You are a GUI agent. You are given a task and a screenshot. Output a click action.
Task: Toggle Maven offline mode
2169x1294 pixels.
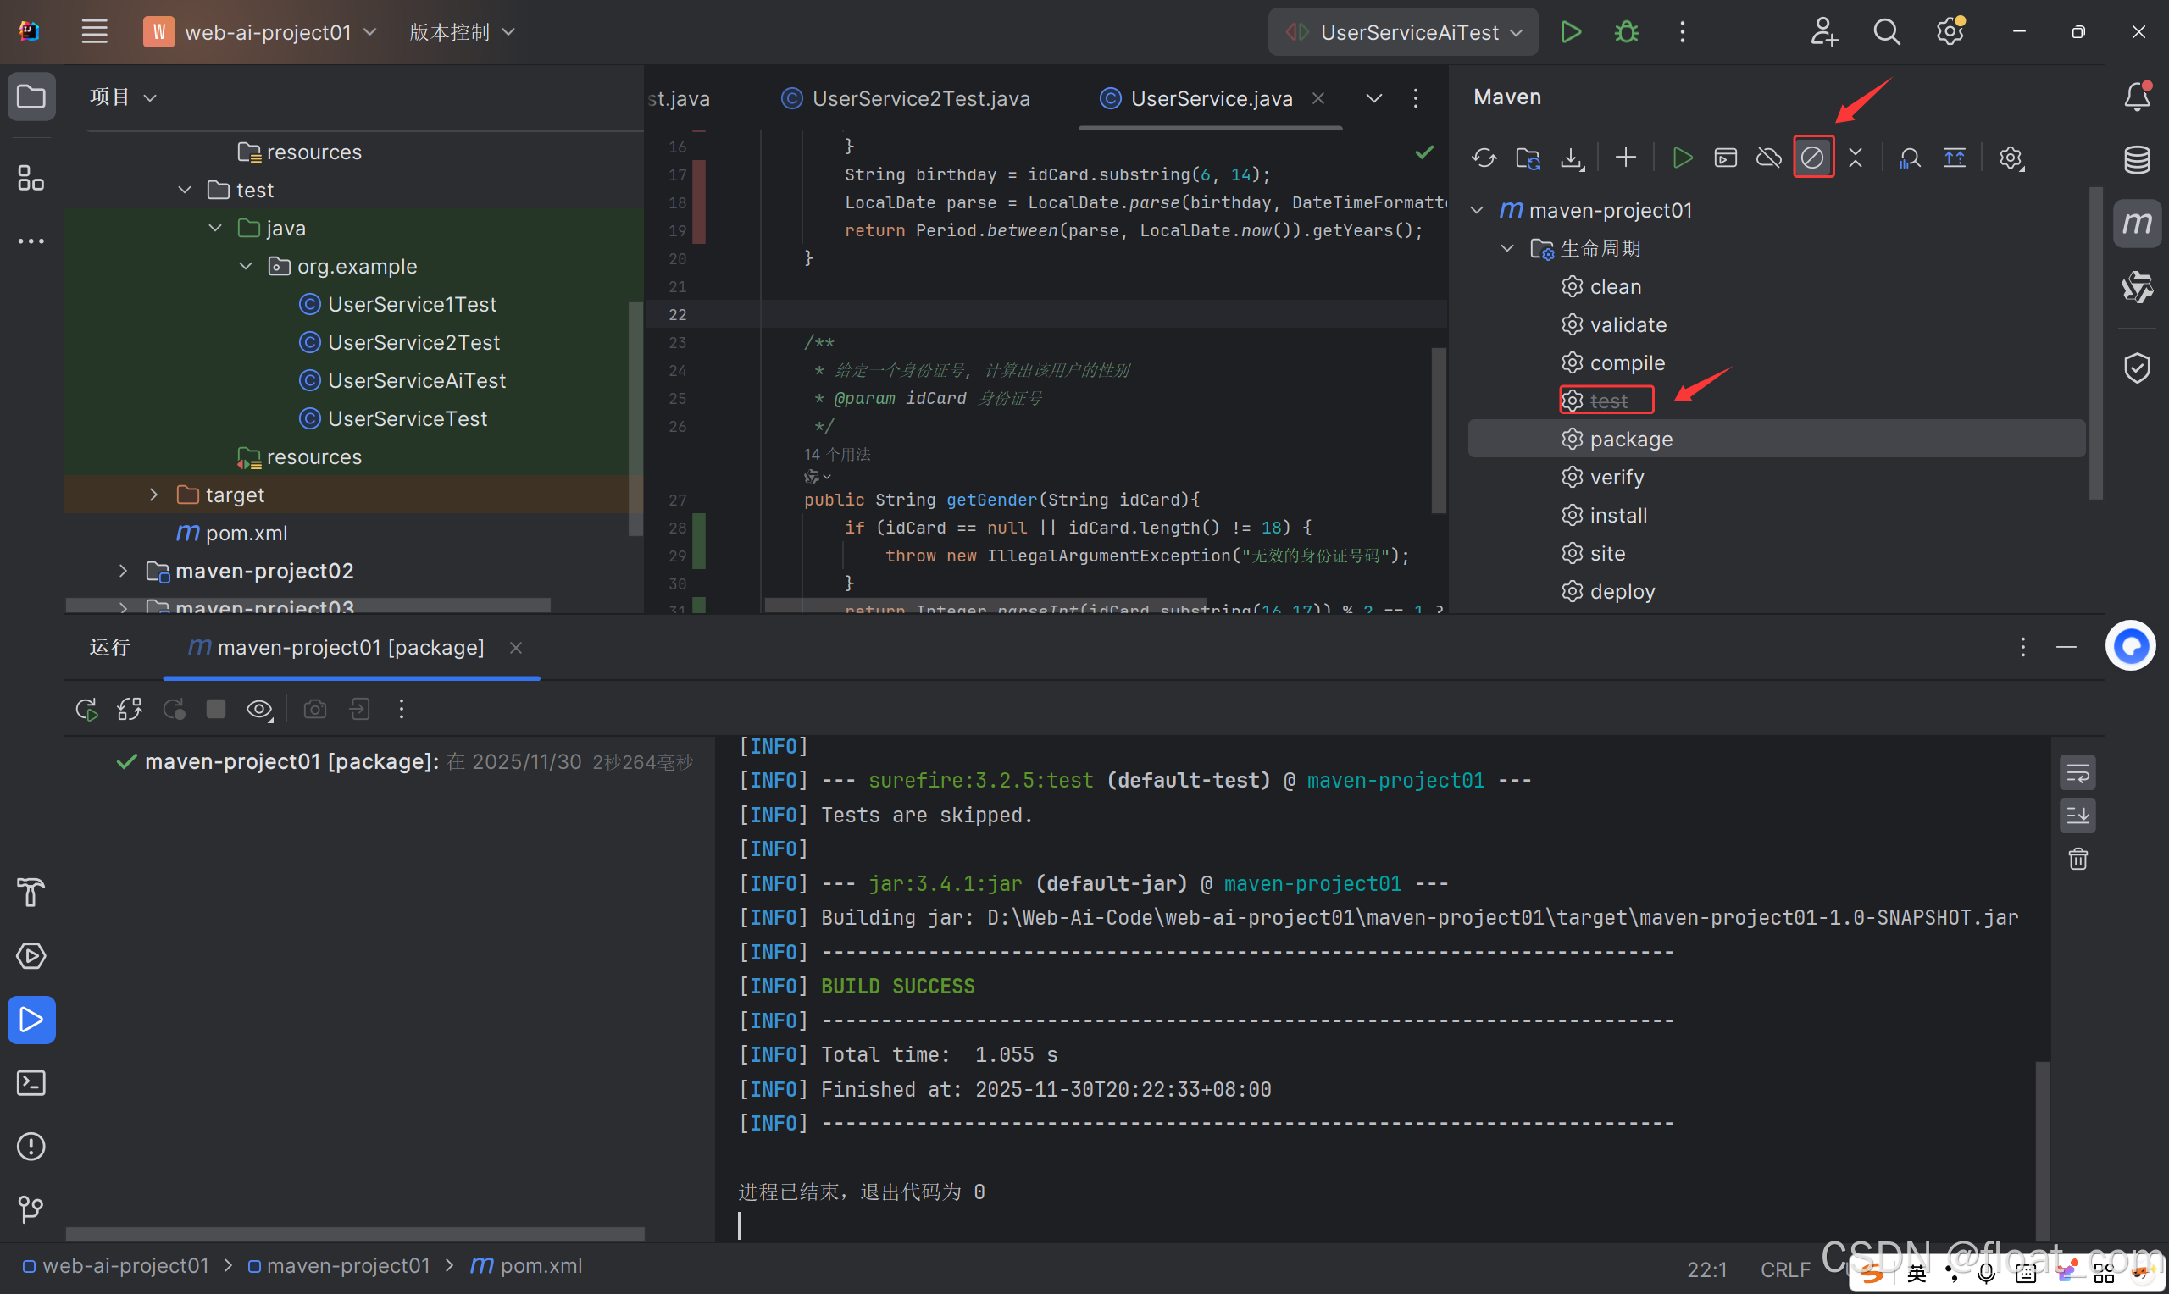[x=1769, y=158]
